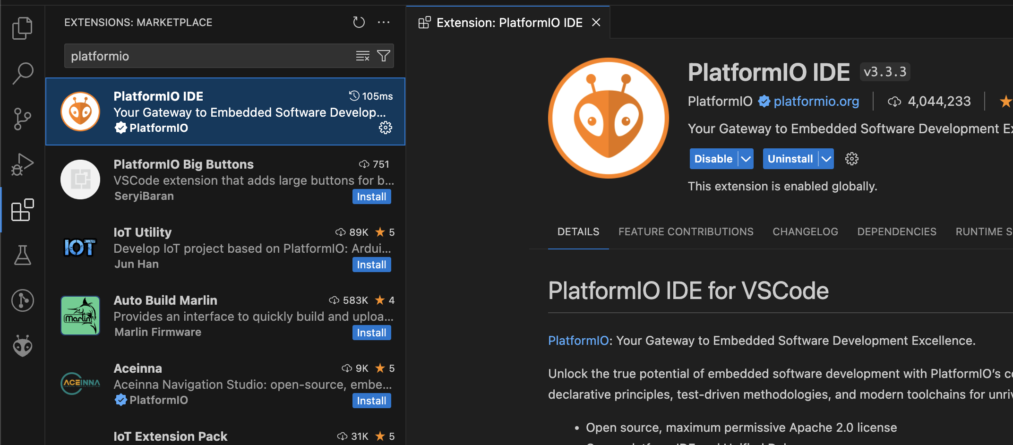Click the PlatformIO Big Buttons placeholder icon

(x=80, y=180)
